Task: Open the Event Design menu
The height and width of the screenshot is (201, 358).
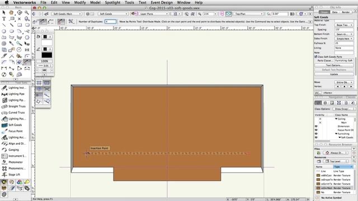Action: (x=162, y=2)
